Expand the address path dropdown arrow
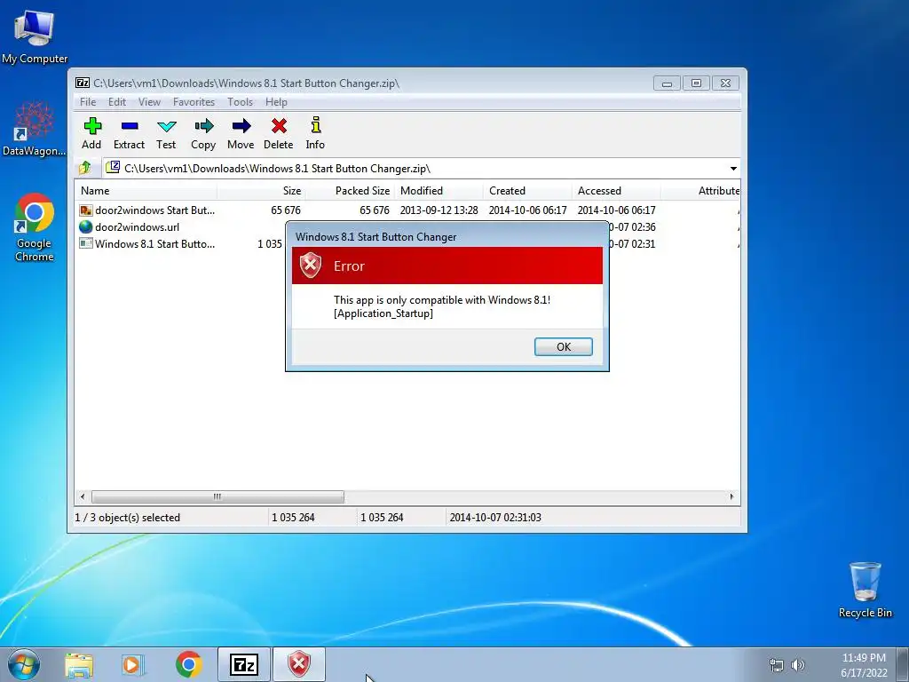 click(x=733, y=169)
